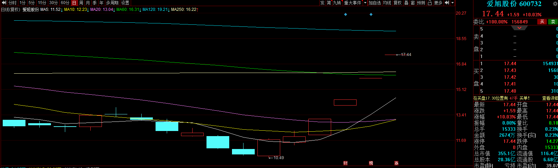Screen dimensions: 558x168
Task: Click the 叠 overlay icon
Action: pyautogui.click(x=406, y=3)
